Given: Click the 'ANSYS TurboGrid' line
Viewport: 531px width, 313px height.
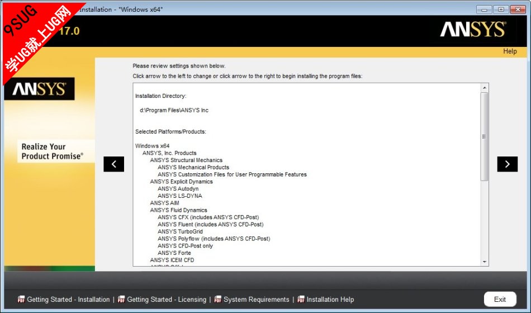Looking at the screenshot, I should 180,231.
